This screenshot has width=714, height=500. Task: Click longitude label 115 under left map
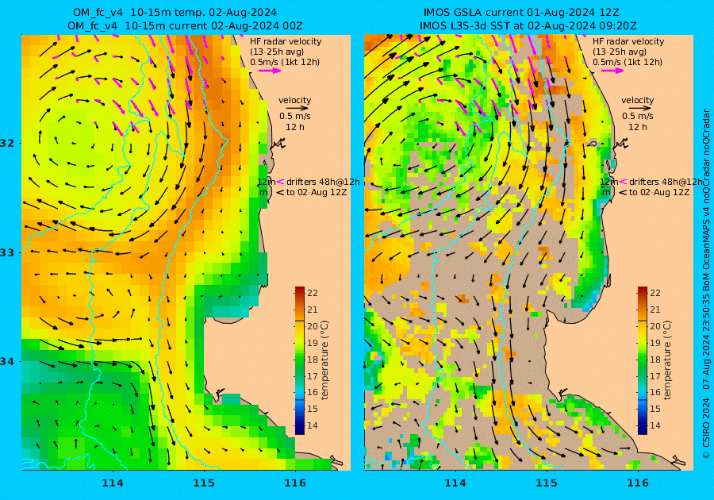[x=204, y=483]
